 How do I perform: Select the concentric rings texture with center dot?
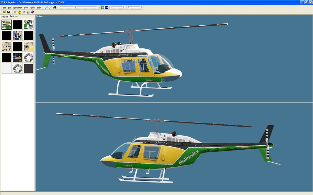click(x=17, y=69)
